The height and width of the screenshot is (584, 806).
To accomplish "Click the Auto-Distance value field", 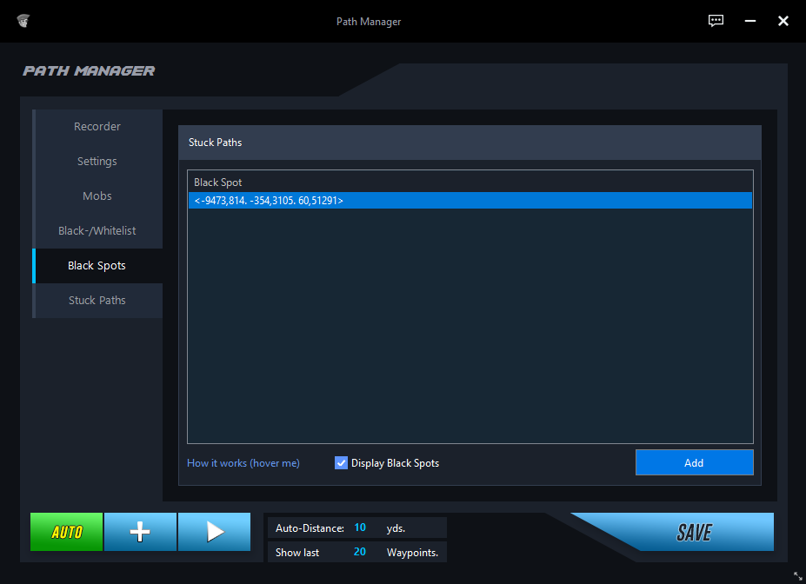I will (360, 528).
